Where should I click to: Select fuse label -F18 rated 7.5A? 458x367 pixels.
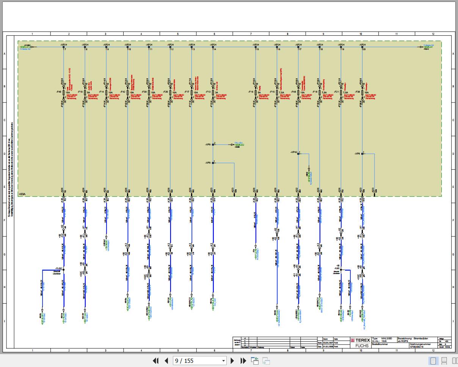point(315,92)
